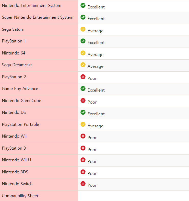Click yellow check icon for PlayStation Portable
This screenshot has height=201, width=189.
(x=83, y=124)
